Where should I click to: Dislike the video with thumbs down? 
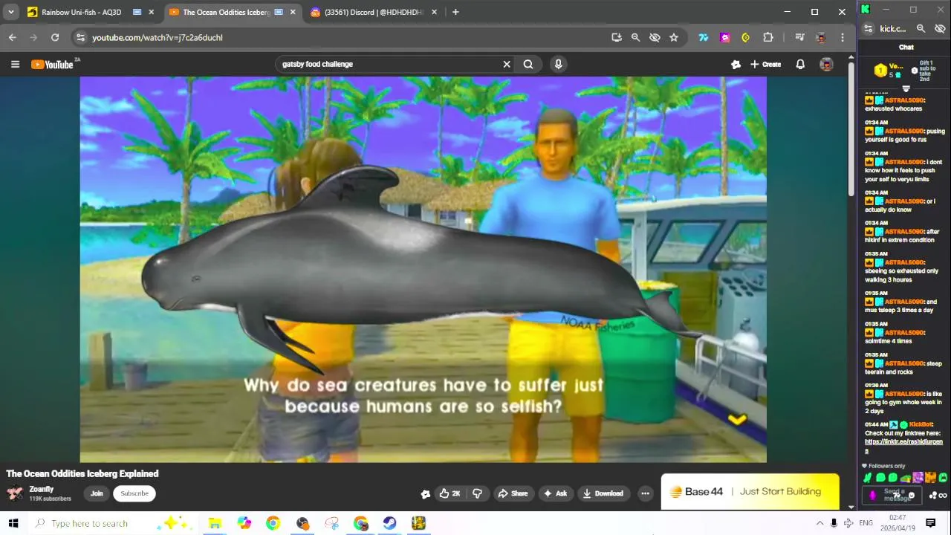pyautogui.click(x=478, y=493)
